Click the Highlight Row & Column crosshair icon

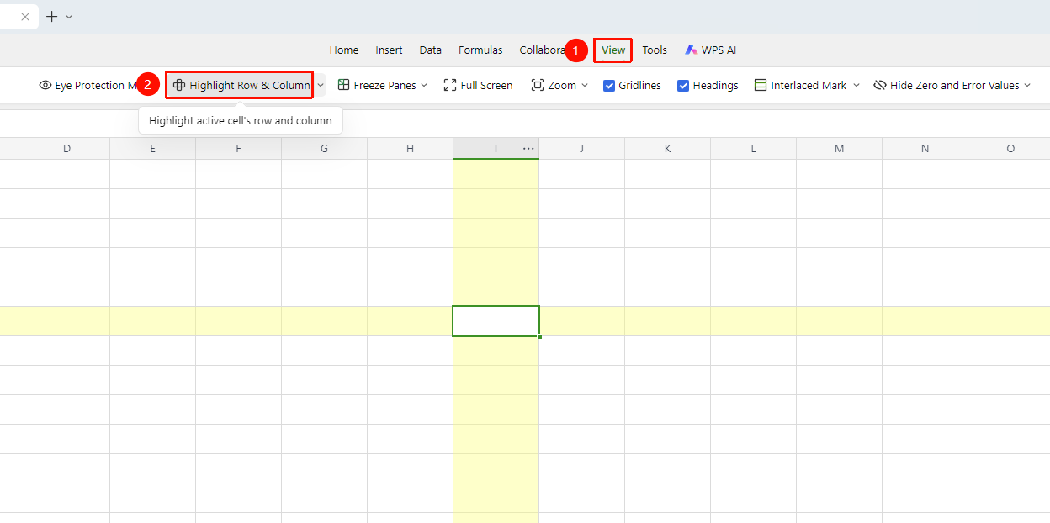tap(179, 85)
